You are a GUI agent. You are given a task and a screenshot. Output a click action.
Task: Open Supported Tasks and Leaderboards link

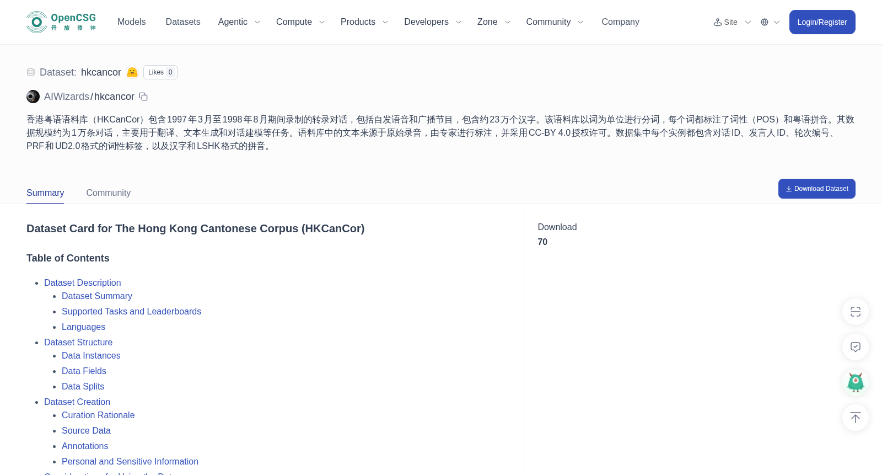(x=131, y=311)
